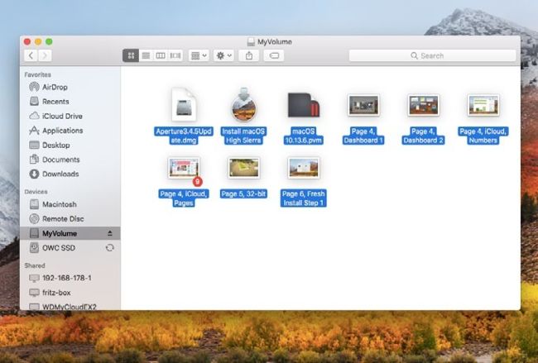Switch to column view
Viewport: 538px width, 363px height.
point(161,55)
